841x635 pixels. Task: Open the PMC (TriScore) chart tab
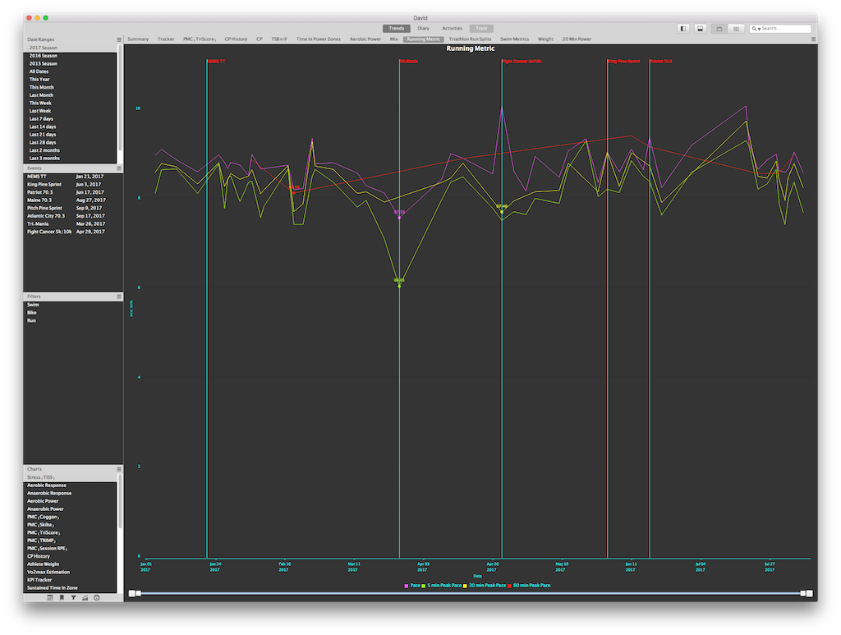point(200,39)
